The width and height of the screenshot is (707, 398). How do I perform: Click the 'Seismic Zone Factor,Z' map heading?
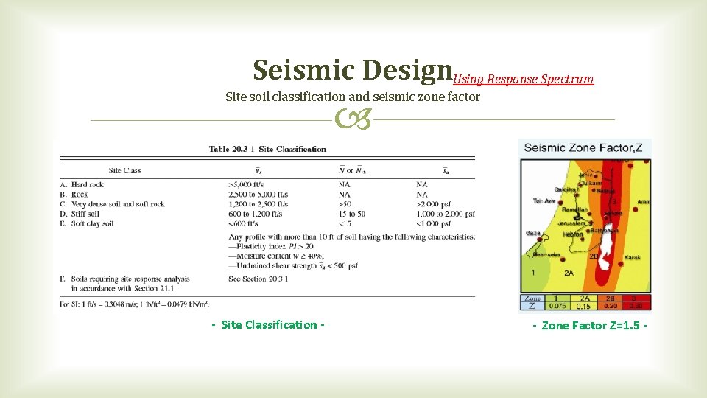[583, 148]
